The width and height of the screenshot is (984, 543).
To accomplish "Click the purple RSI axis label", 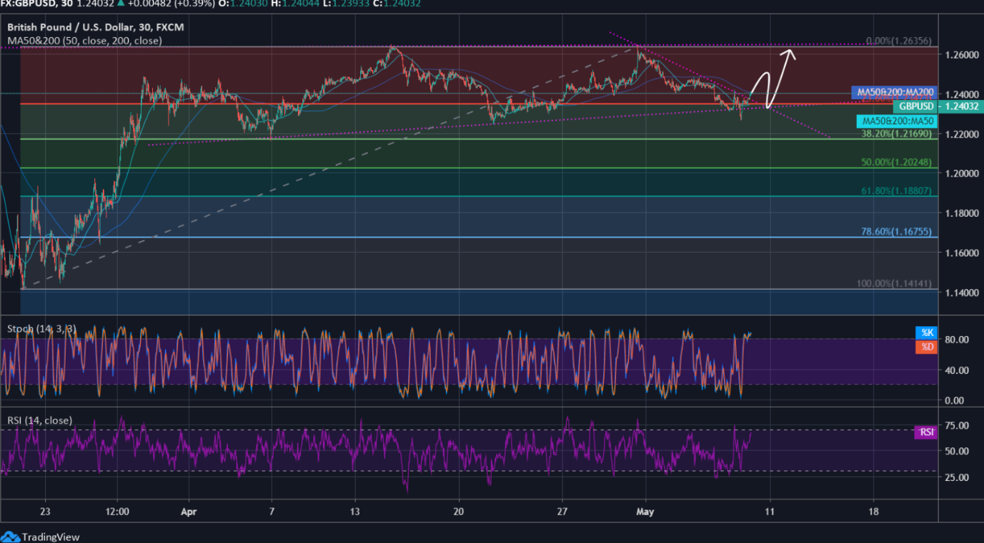I will (x=926, y=432).
